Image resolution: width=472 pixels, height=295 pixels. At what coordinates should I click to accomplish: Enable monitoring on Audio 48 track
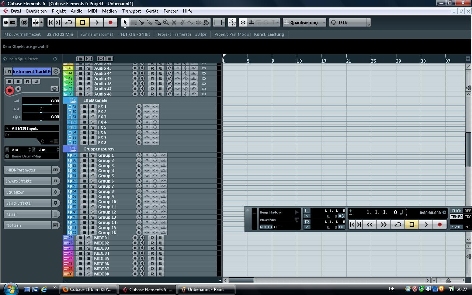tap(142, 94)
